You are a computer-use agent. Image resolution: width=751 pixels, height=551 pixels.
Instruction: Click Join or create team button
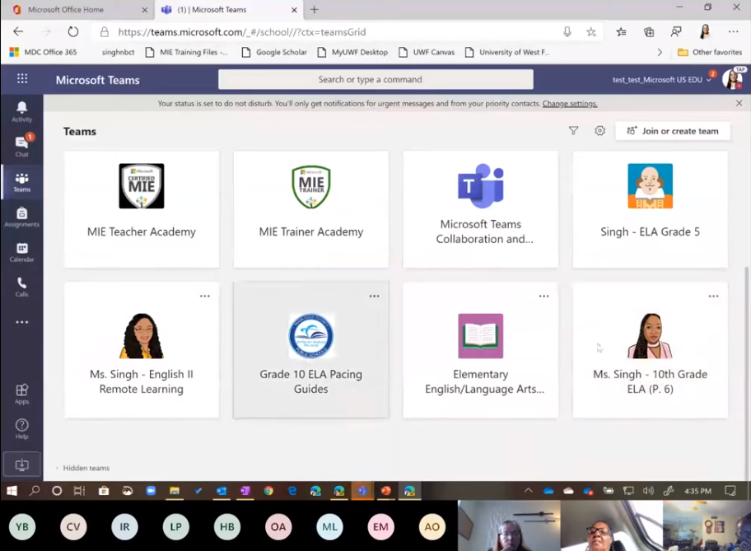point(673,131)
